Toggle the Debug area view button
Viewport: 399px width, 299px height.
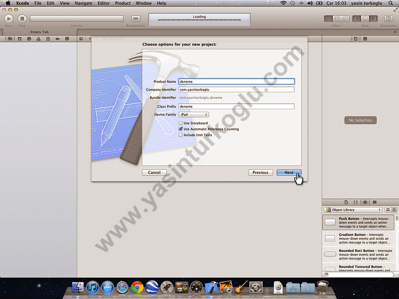(365, 18)
